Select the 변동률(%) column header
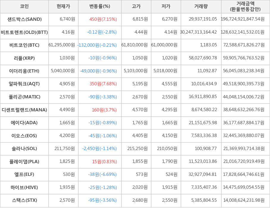270x208 pixels. [100, 6]
